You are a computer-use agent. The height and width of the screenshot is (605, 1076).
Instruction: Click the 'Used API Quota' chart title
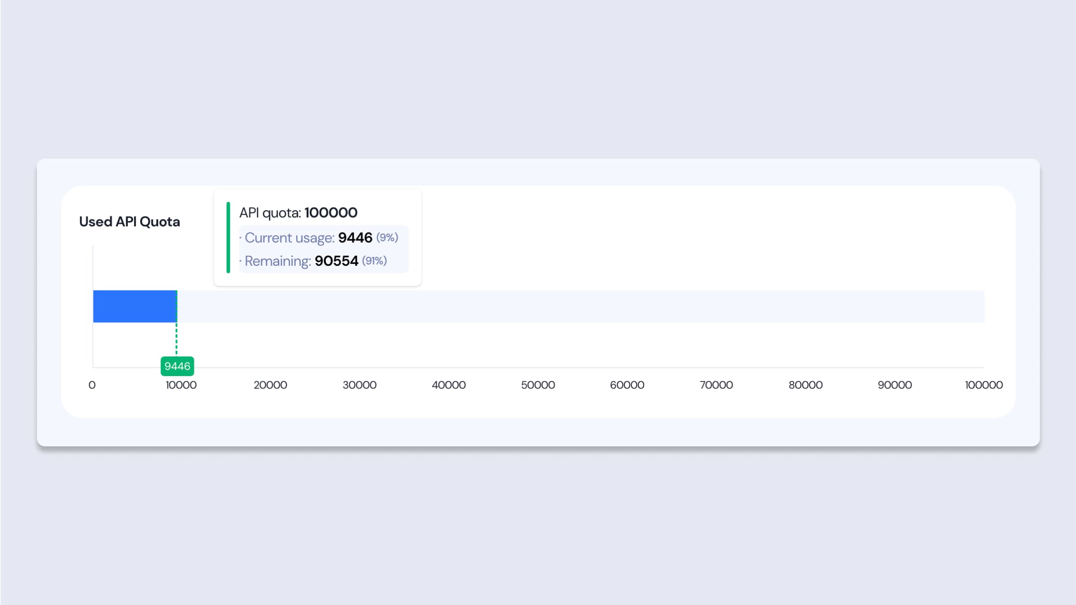point(130,222)
